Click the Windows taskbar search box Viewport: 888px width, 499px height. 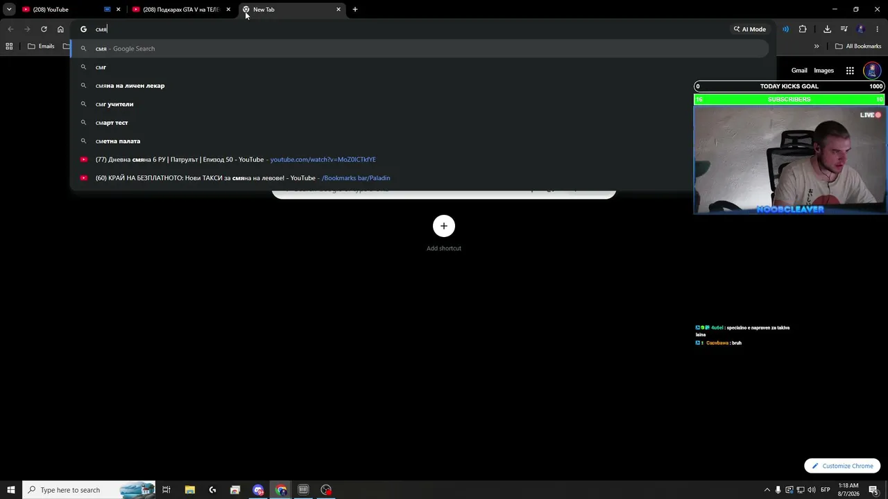(x=88, y=490)
